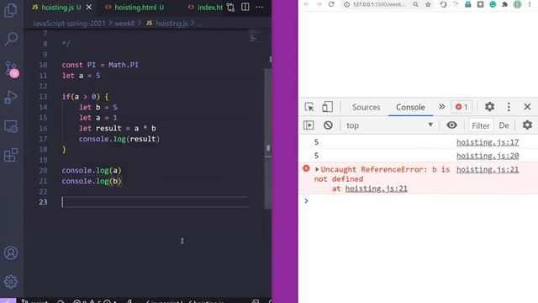
Task: Click the errors and warnings count in status bar
Action: pos(95,301)
